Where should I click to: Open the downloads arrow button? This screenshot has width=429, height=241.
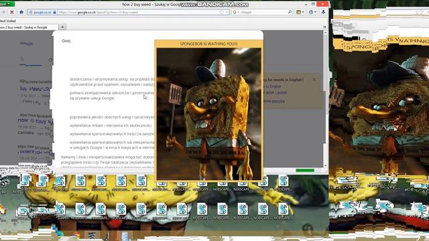323,12
